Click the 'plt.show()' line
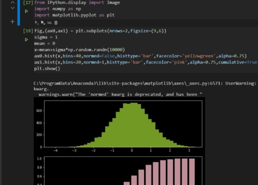The height and width of the screenshot is (185, 258). pos(47,69)
